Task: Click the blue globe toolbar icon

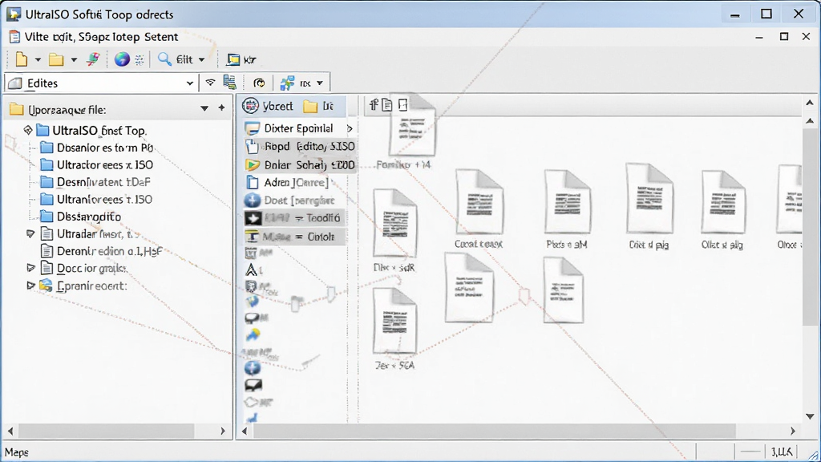Action: tap(122, 59)
